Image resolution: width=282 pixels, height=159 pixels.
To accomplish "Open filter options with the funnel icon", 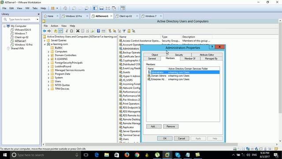I will click(124, 31).
